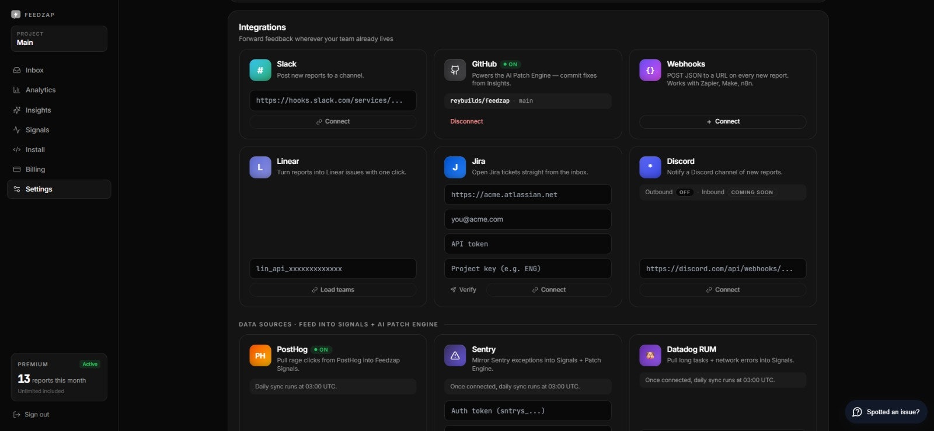Click the Sentry warning triangle icon

pyautogui.click(x=455, y=355)
